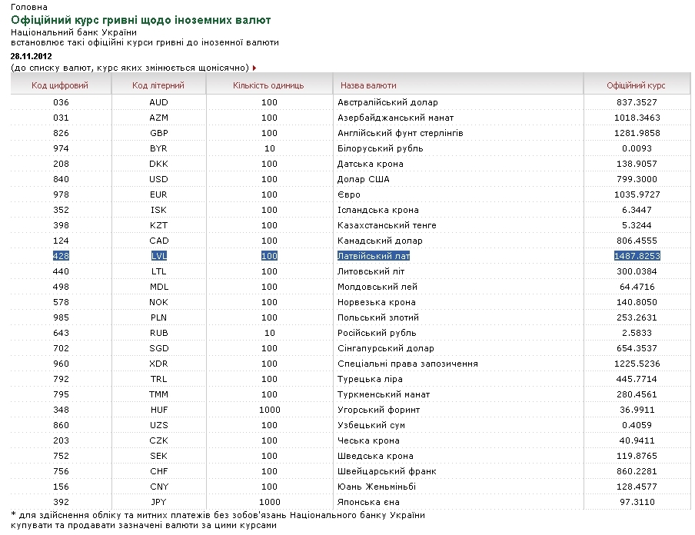Click the Датська крона name

tap(371, 164)
